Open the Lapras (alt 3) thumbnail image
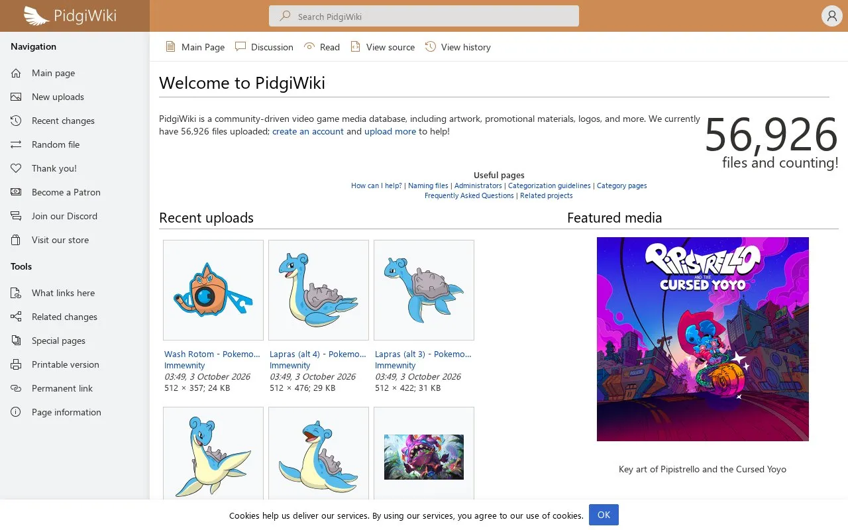The width and height of the screenshot is (848, 530). (424, 290)
